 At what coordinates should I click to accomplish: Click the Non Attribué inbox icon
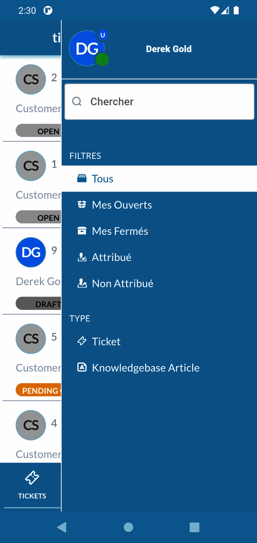82,283
